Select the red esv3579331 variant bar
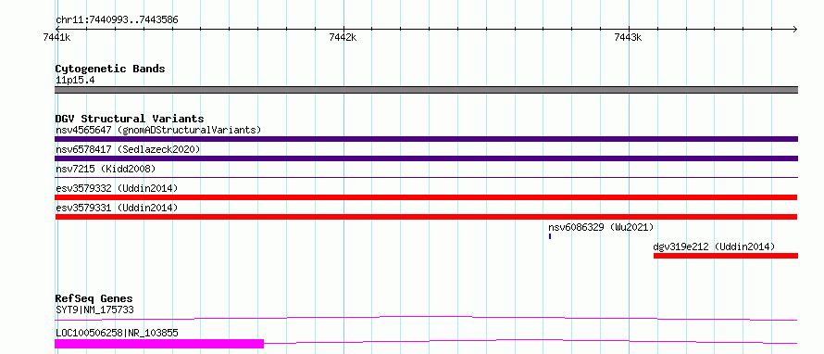 coord(426,217)
